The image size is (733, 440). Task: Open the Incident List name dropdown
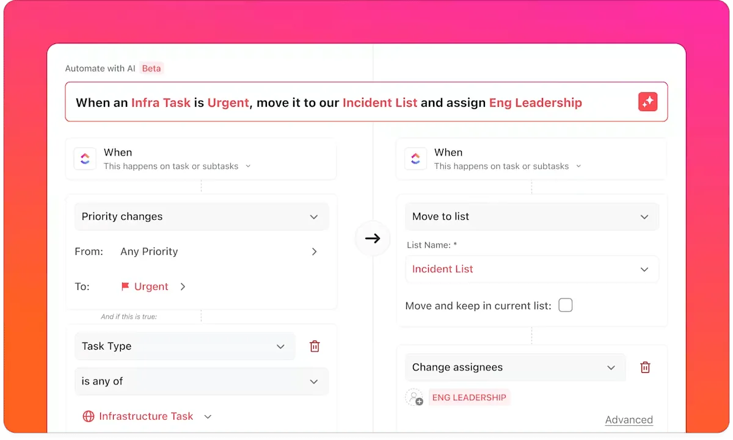(532, 269)
